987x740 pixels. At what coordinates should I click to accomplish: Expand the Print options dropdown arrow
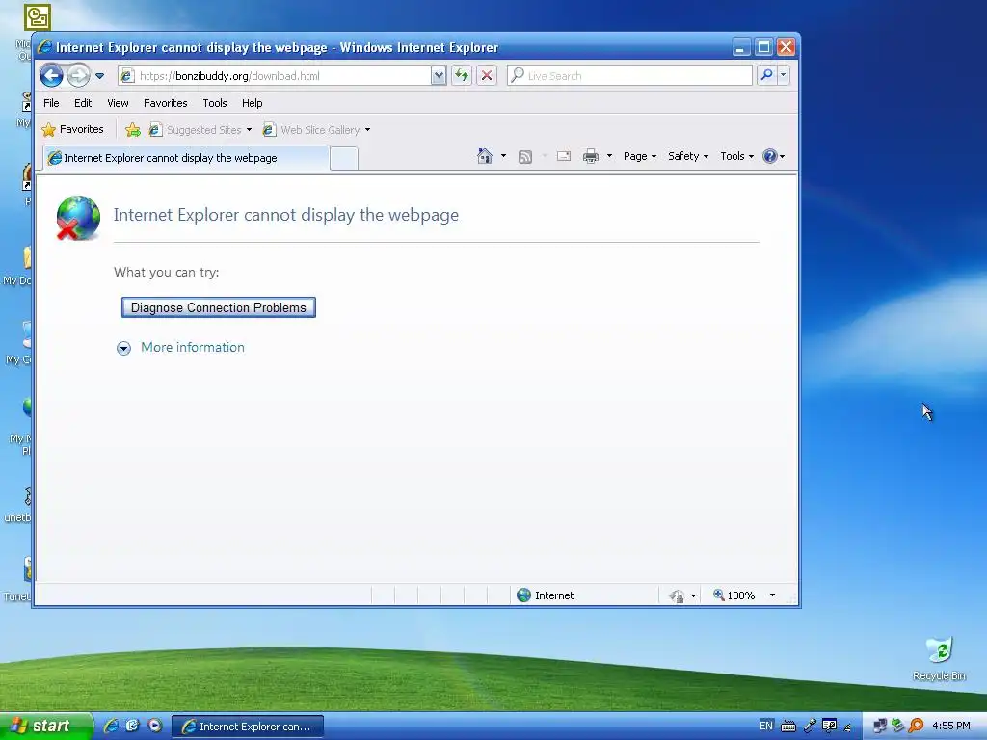point(609,156)
